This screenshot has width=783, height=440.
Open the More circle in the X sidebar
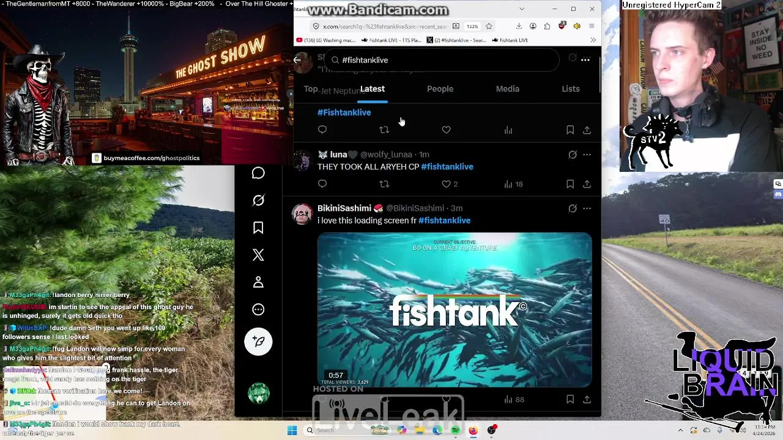coord(258,310)
